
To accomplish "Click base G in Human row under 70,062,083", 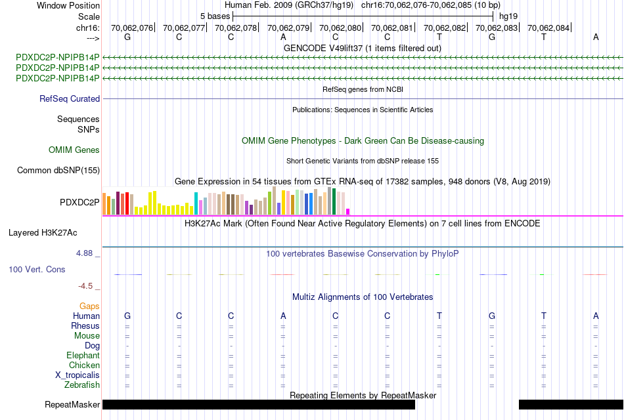I will click(492, 316).
